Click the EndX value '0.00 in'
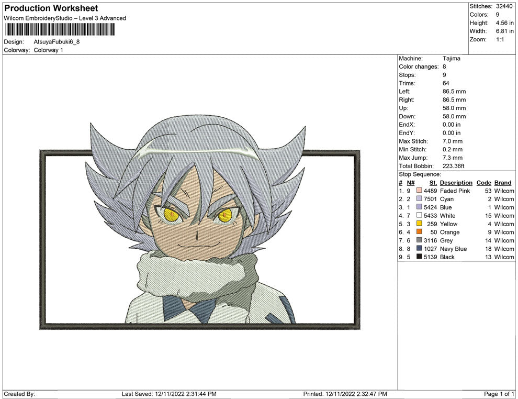The width and height of the screenshot is (518, 399). 452,124
